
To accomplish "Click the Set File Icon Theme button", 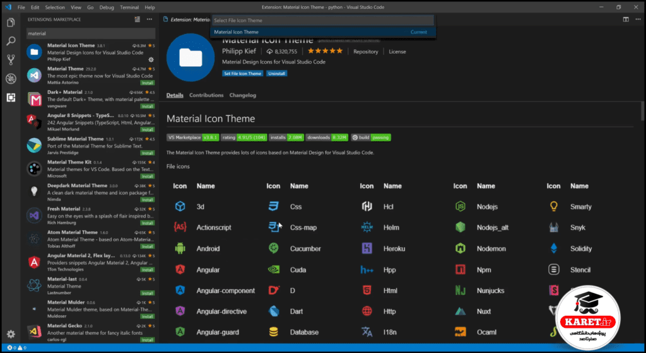I will pos(243,73).
